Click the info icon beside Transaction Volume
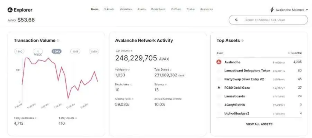The width and height of the screenshot is (312, 138). click(x=58, y=41)
